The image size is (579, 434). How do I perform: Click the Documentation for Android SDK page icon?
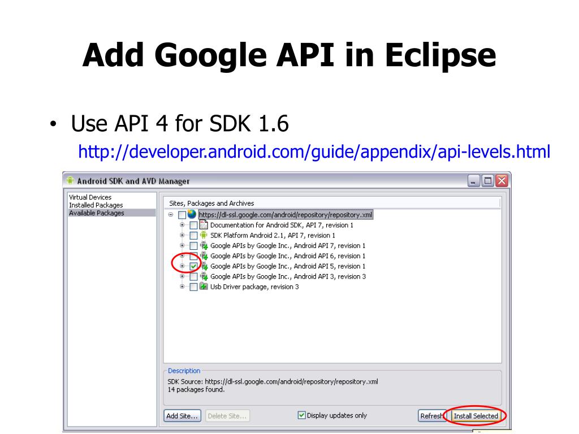pyautogui.click(x=204, y=224)
